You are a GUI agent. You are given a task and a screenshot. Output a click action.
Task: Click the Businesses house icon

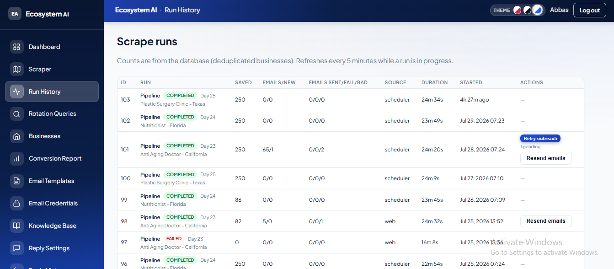pos(17,136)
